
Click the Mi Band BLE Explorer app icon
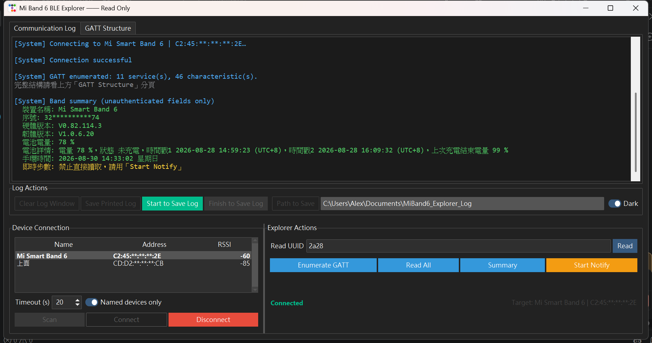point(12,8)
